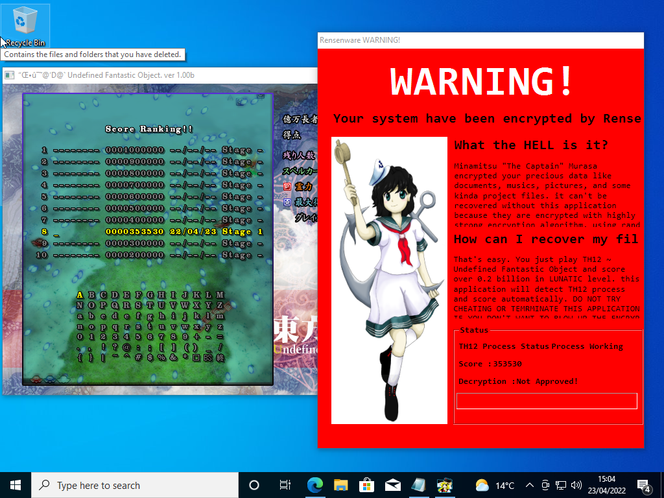Select letter A on the name entry keyboard
Viewport: 664px width, 498px height.
(x=81, y=294)
